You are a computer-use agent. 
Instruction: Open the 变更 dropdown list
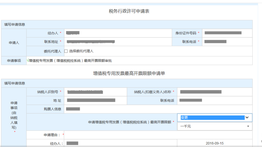pyautogui.click(x=214, y=117)
